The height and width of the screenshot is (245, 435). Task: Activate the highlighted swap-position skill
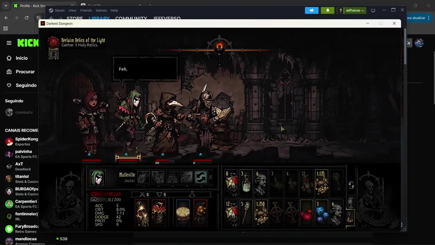point(201,177)
